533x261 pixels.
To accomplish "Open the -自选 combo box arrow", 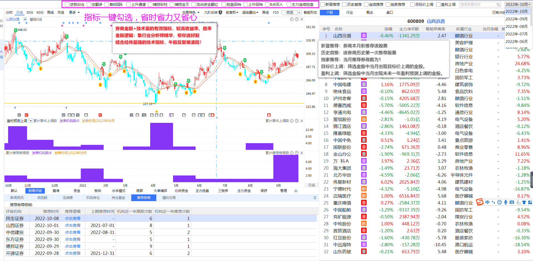I will coord(299,13).
